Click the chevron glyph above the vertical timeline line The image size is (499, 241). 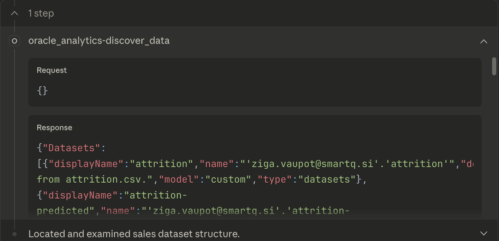pos(14,13)
